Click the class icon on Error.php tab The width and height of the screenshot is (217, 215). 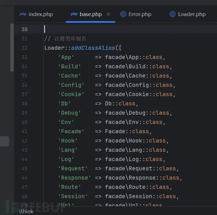[x=124, y=14]
